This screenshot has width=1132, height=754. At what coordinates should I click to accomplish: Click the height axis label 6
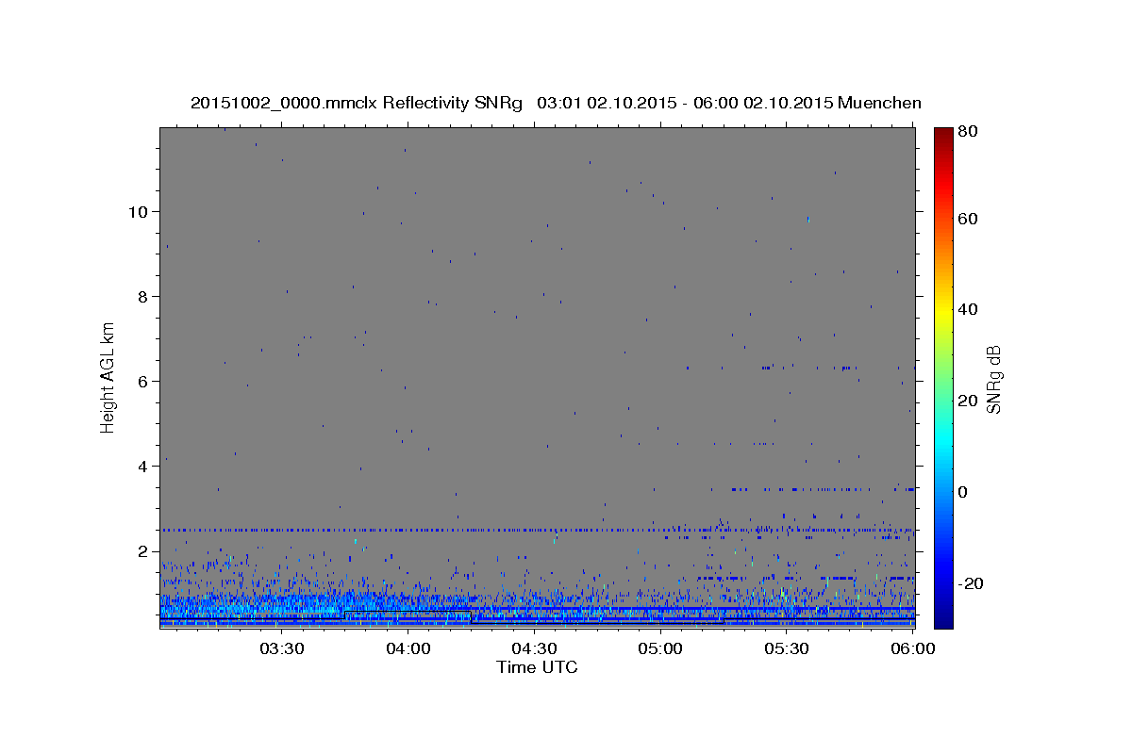coord(141,381)
